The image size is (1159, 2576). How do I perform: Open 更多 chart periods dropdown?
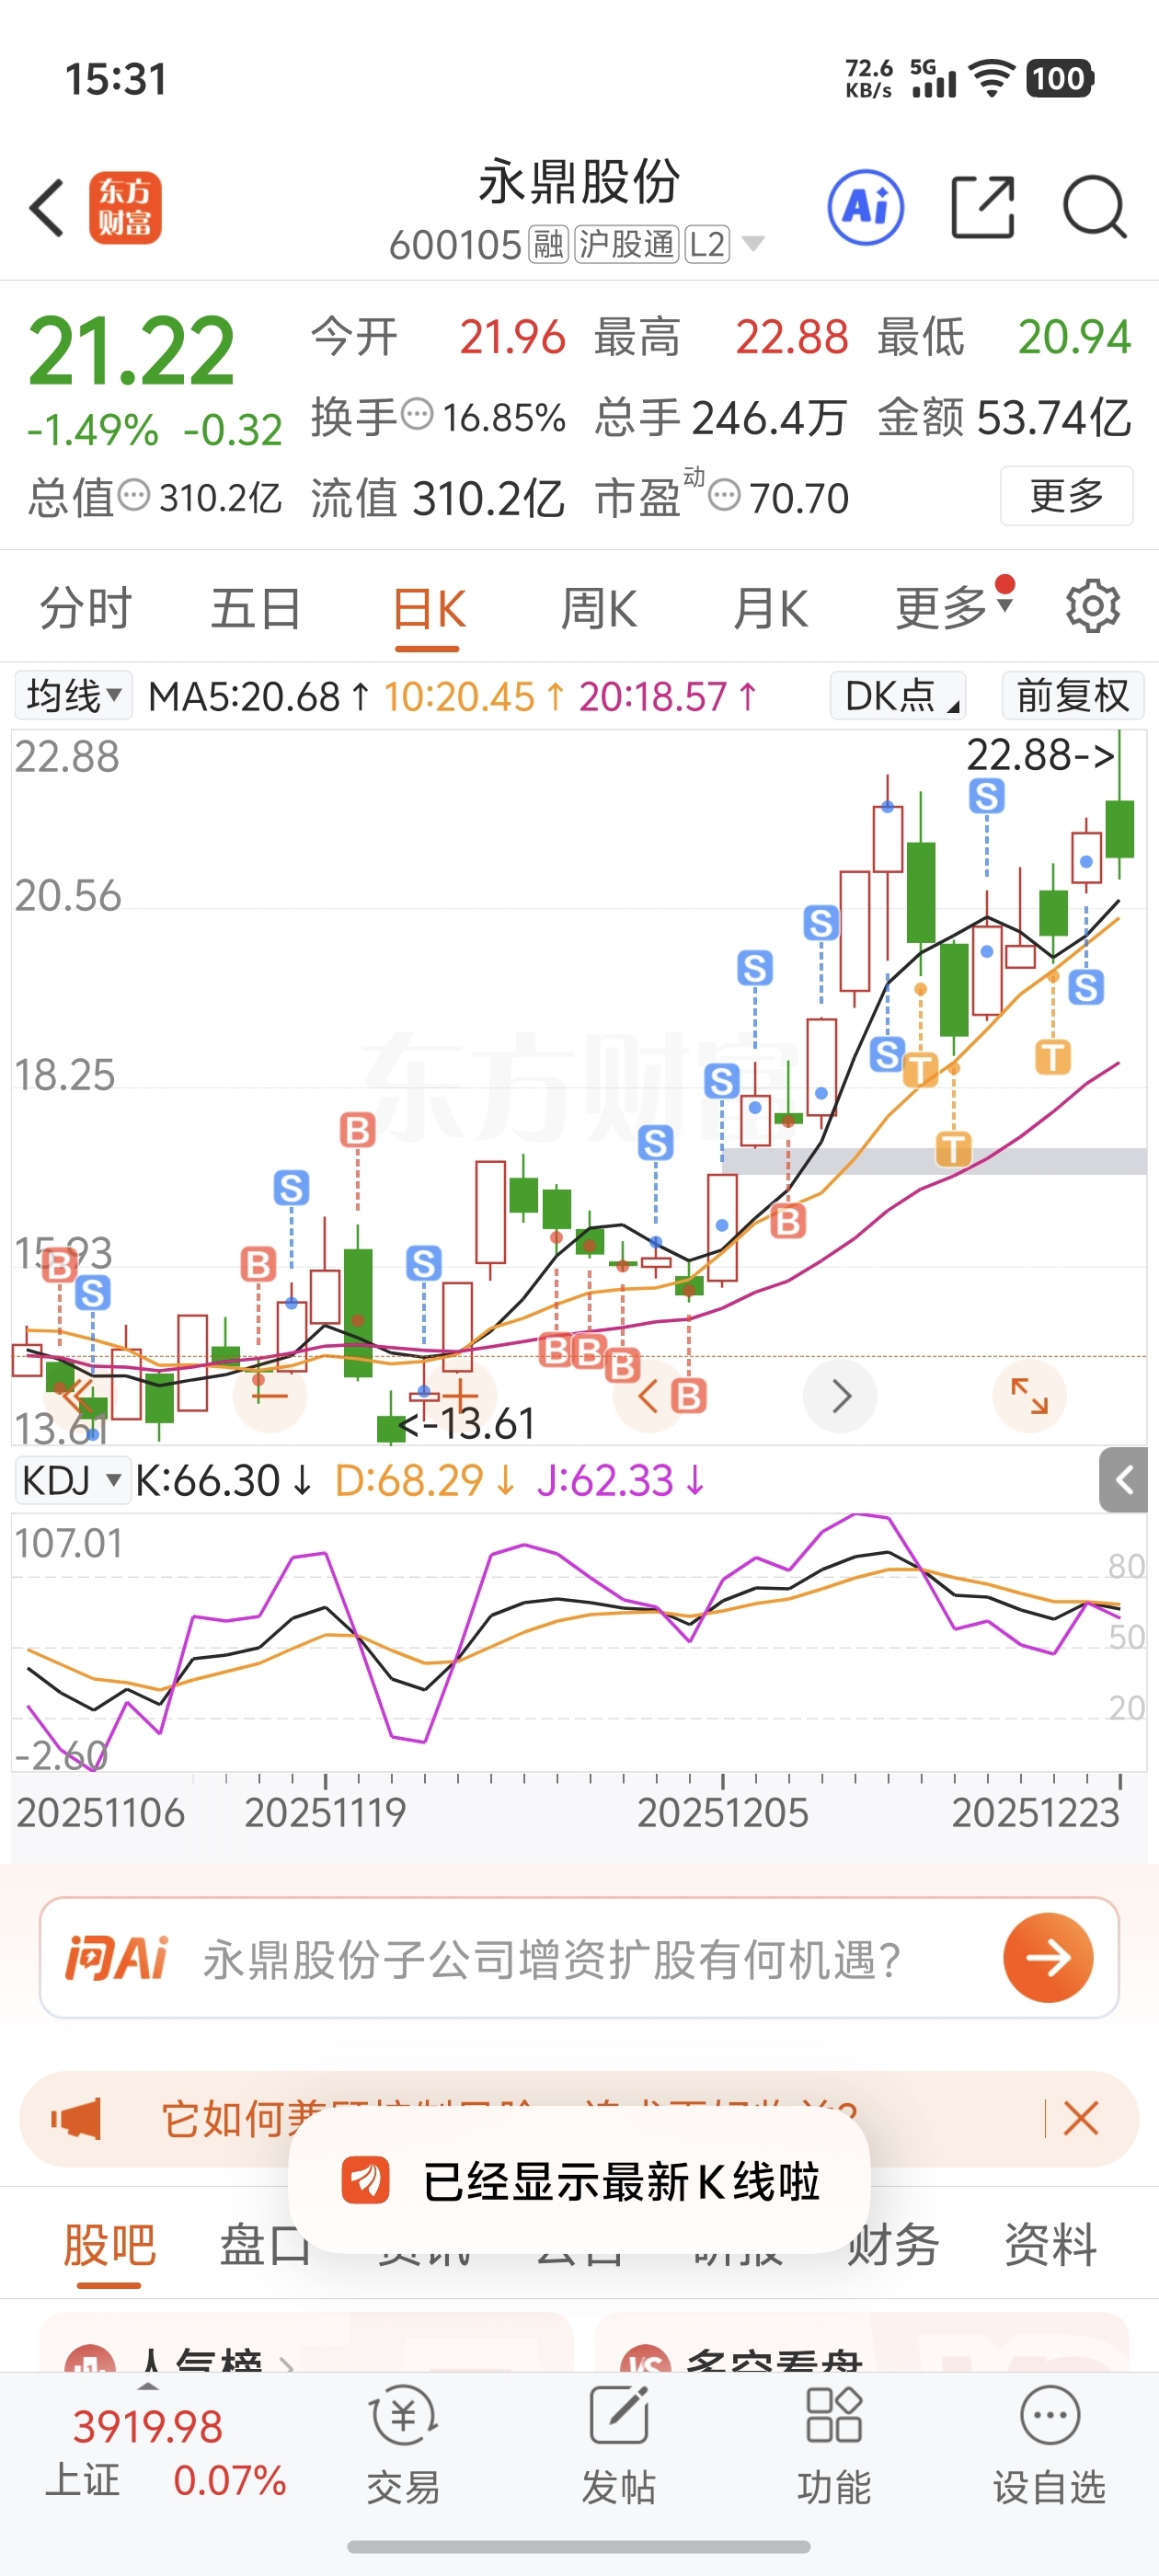[955, 607]
